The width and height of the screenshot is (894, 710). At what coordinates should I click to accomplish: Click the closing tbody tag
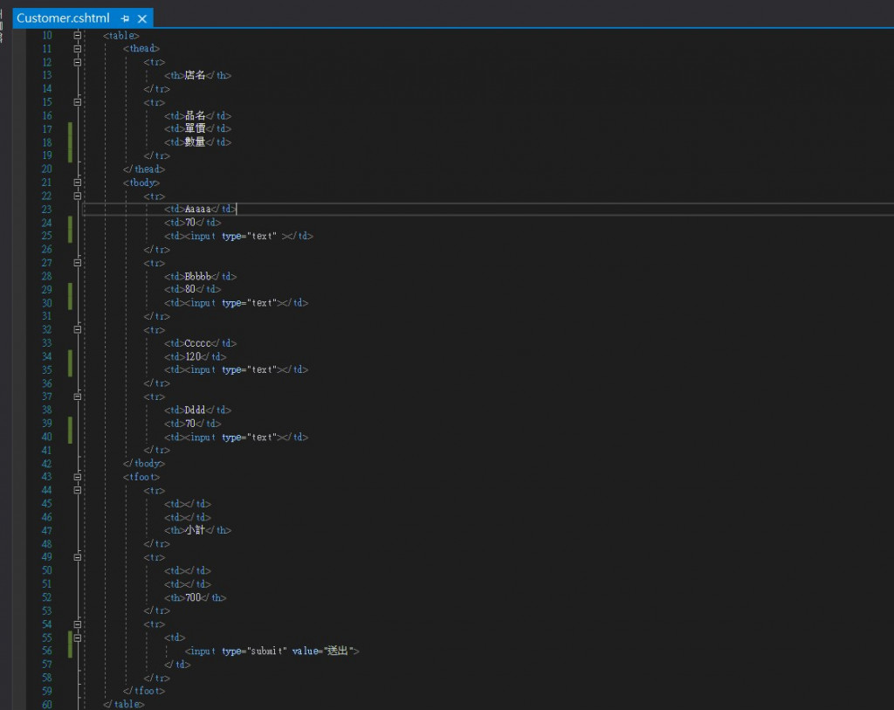click(144, 464)
